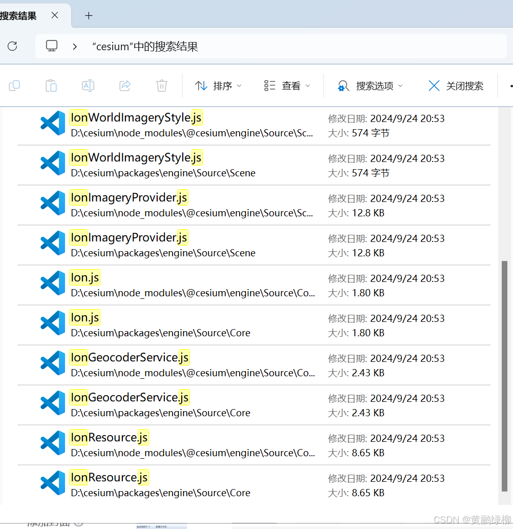The image size is (513, 529).
Task: Select IonResource.js in node_modules path
Action: (253, 445)
